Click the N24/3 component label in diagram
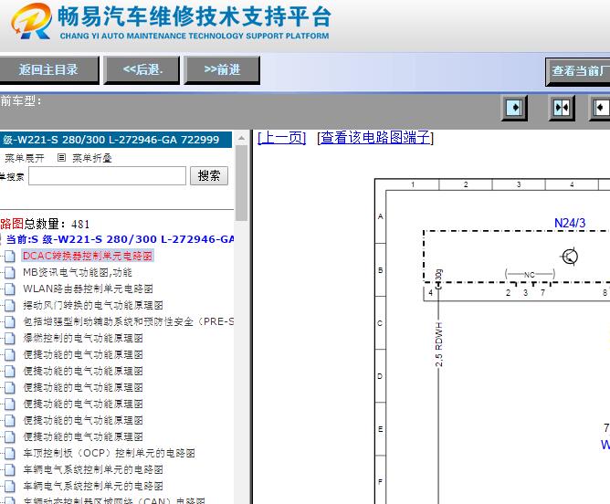The image size is (610, 504). [x=570, y=223]
